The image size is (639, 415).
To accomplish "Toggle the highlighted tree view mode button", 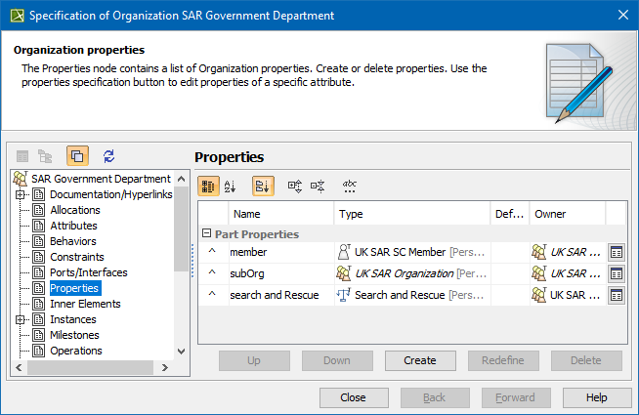I will coord(77,155).
